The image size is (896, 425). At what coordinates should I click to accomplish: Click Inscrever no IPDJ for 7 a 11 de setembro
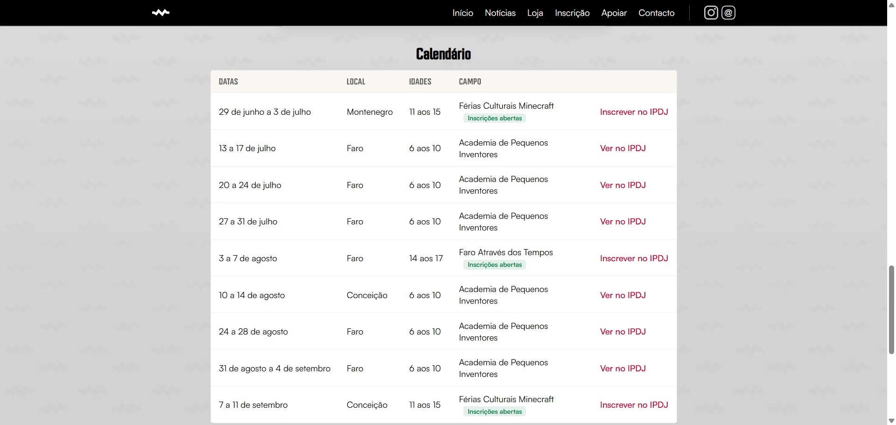click(x=634, y=405)
